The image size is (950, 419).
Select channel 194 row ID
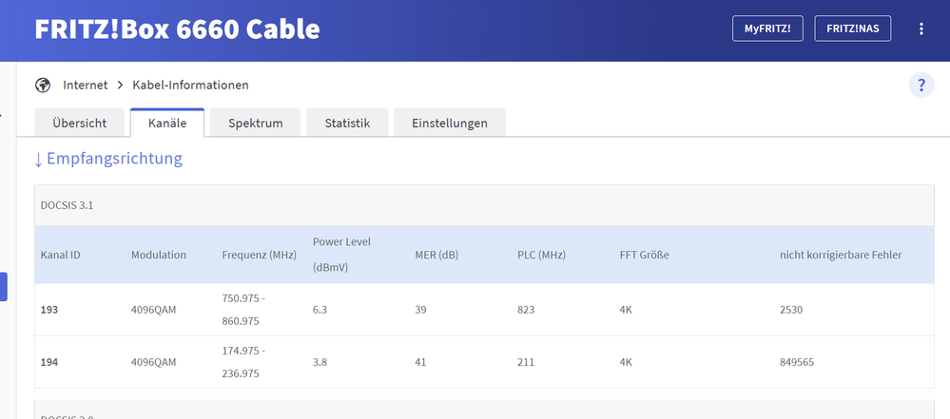point(50,362)
